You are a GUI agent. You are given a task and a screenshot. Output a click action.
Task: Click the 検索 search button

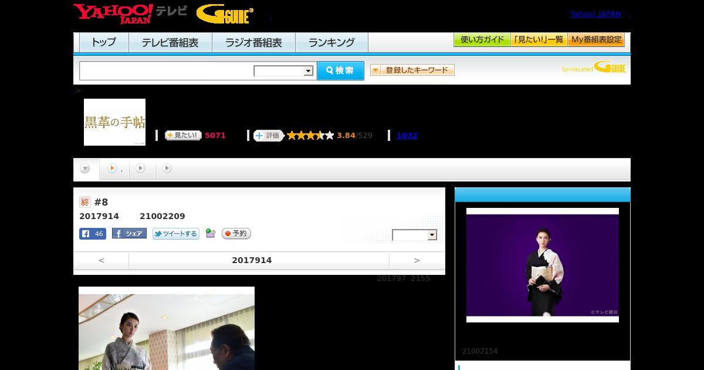tap(340, 70)
